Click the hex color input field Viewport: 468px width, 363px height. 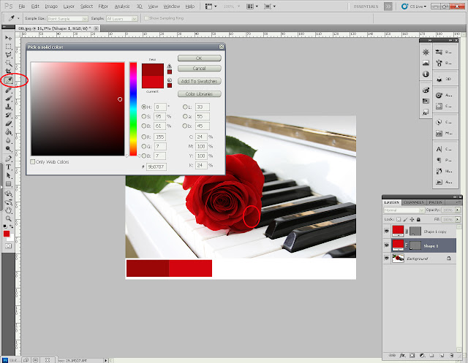pos(156,167)
